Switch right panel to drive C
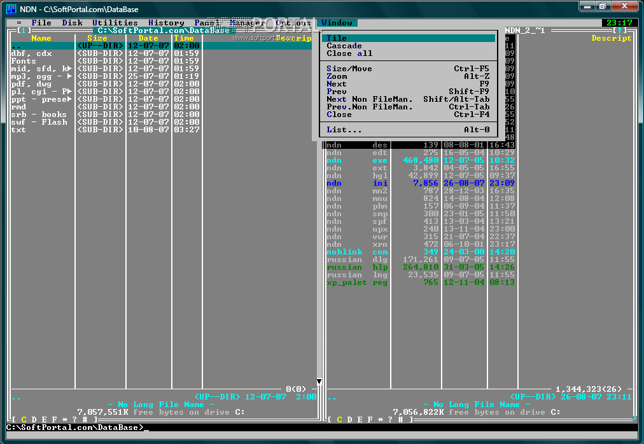The height and width of the screenshot is (444, 644). [x=339, y=419]
